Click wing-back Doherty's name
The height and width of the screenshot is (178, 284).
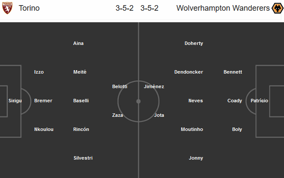[194, 43]
